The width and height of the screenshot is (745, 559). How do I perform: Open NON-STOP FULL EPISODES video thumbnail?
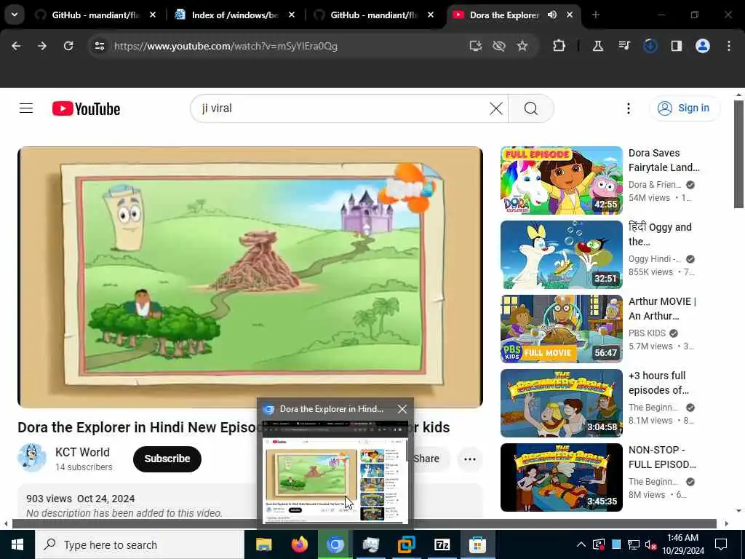(561, 477)
